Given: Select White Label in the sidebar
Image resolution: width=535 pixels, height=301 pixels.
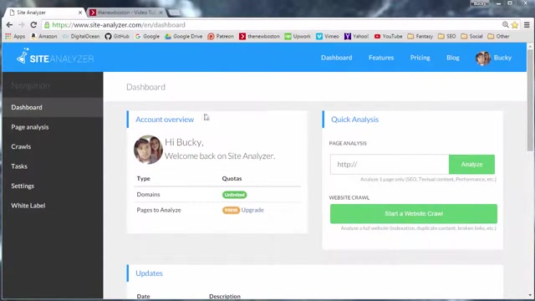Looking at the screenshot, I should pos(53,206).
